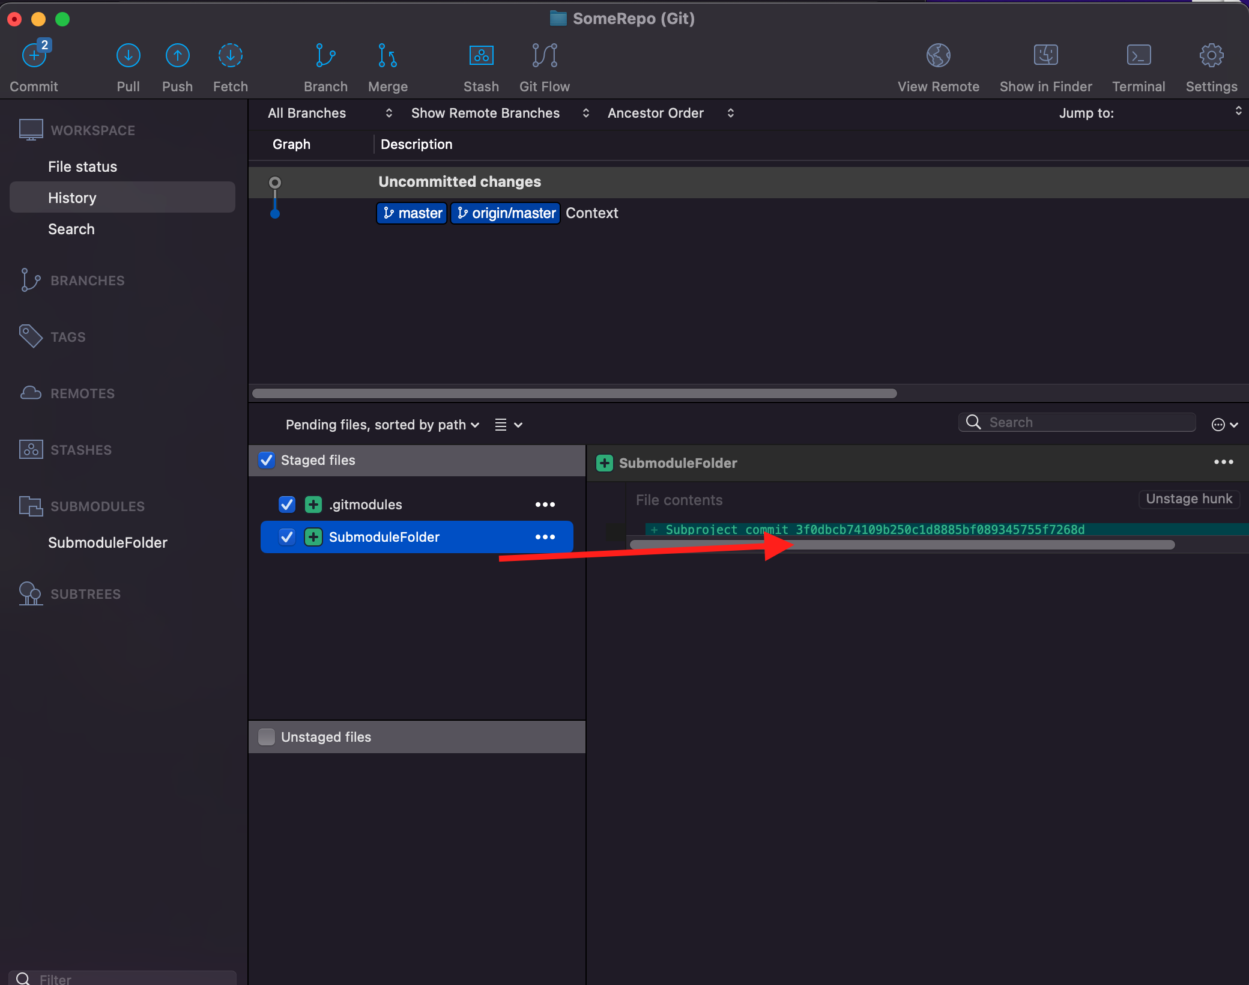Click the commit graph horizontal scrollbar
This screenshot has height=985, width=1249.
574,393
